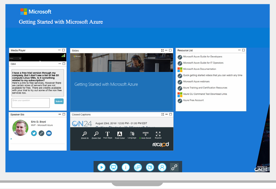Open the speaker bio widget in the dock
Screen dimensions: 276x189
(162, 167)
